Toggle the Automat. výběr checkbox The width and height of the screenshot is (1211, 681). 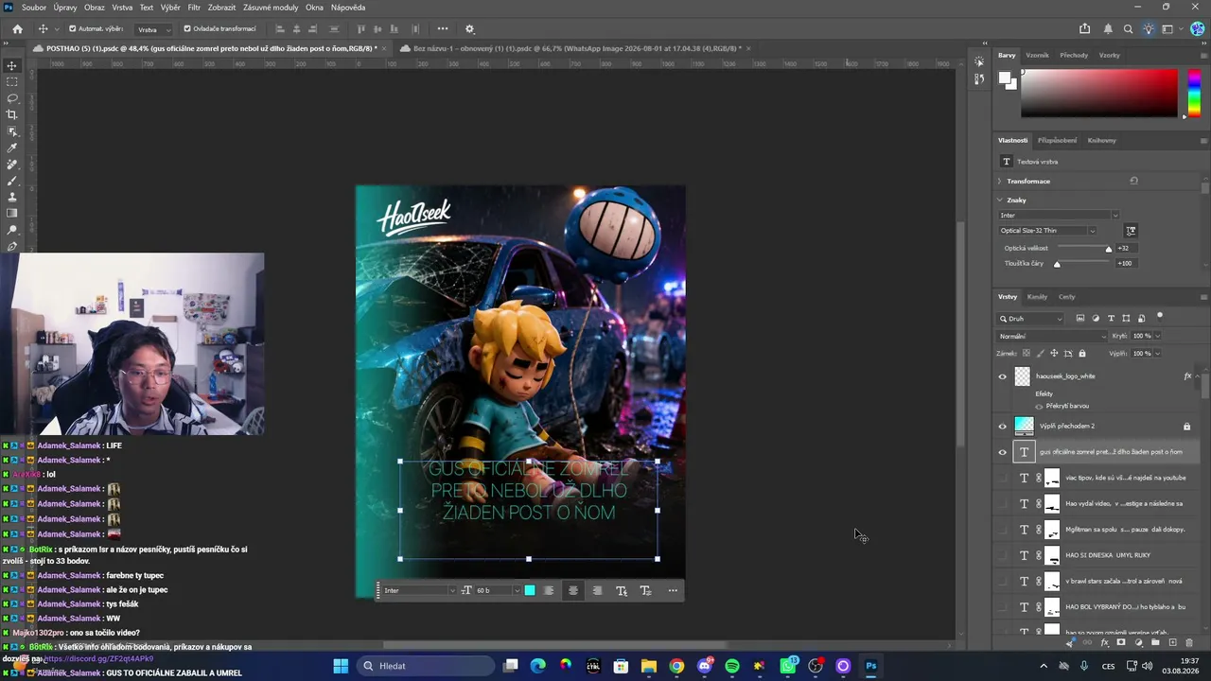[73, 28]
